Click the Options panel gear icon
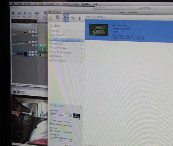This screenshot has width=173, height=146. pos(51,105)
